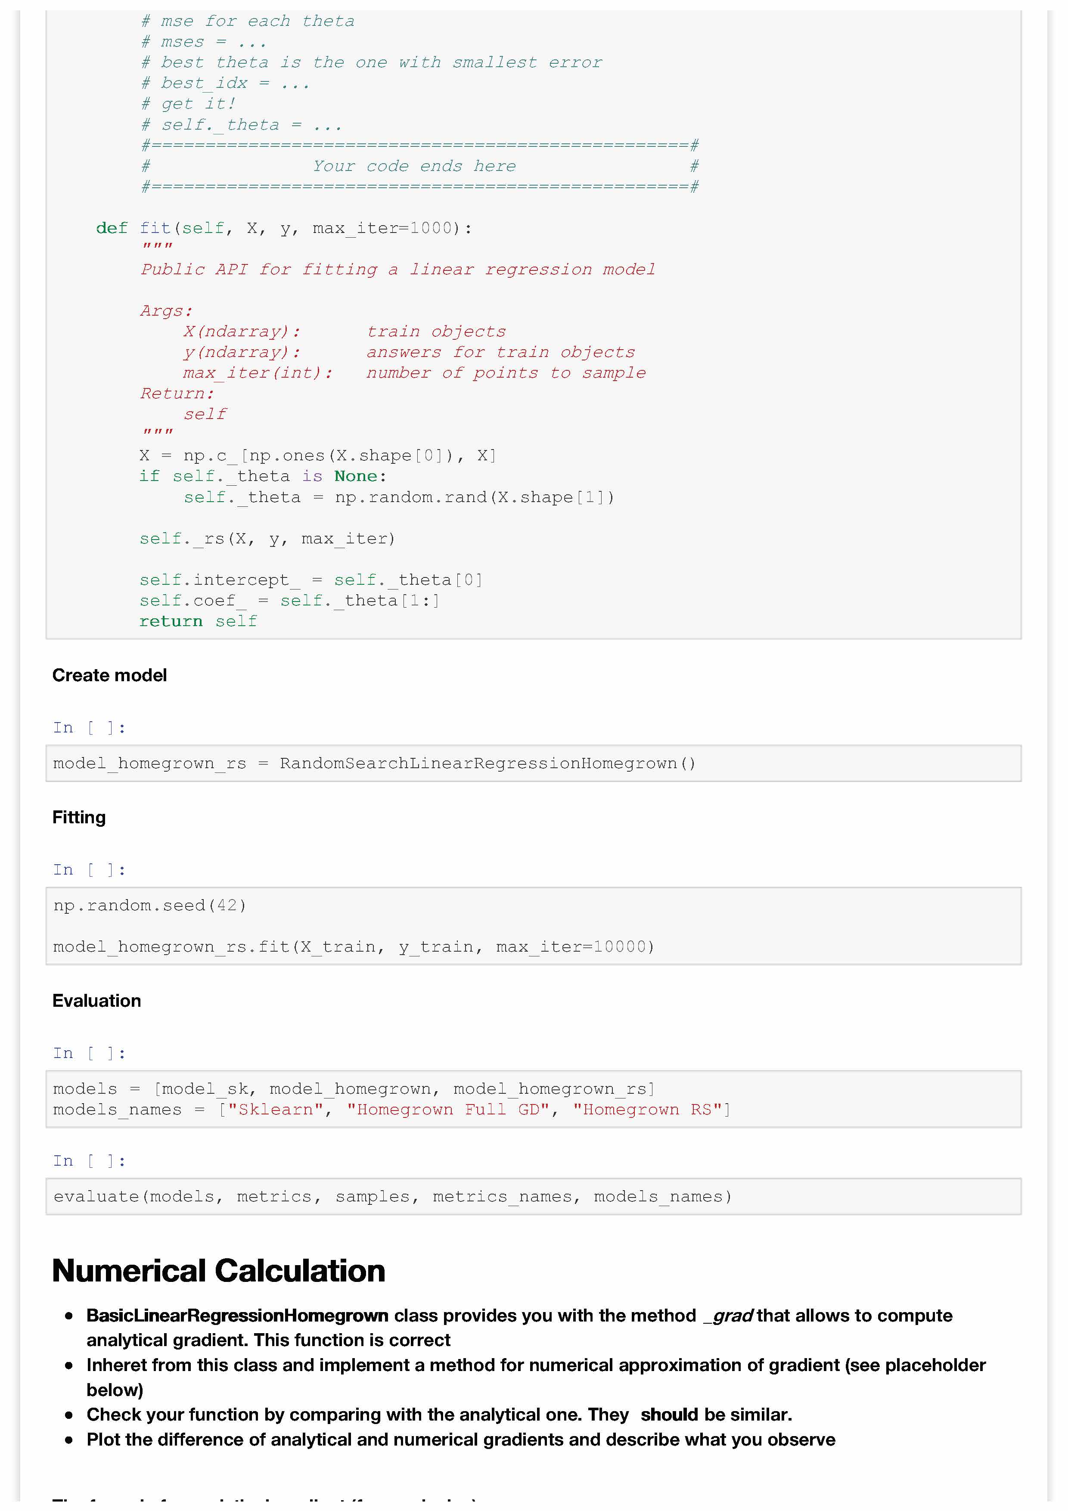Viewport: 1068px width, 1511px height.
Task: Click the self._rs(X, y, max_iter) call
Action: (267, 538)
